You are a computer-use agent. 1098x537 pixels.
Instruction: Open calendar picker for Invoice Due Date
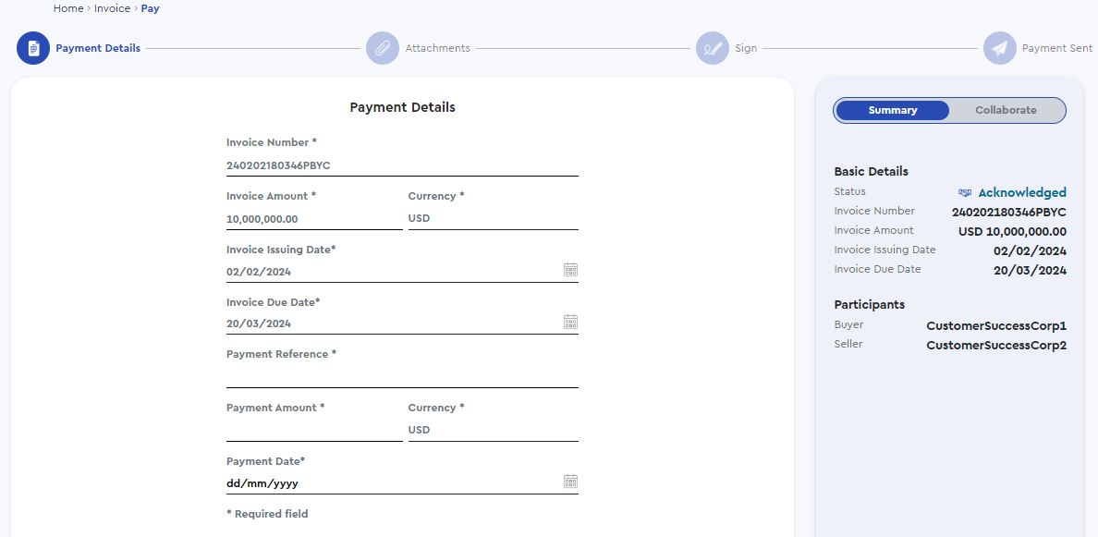tap(570, 322)
